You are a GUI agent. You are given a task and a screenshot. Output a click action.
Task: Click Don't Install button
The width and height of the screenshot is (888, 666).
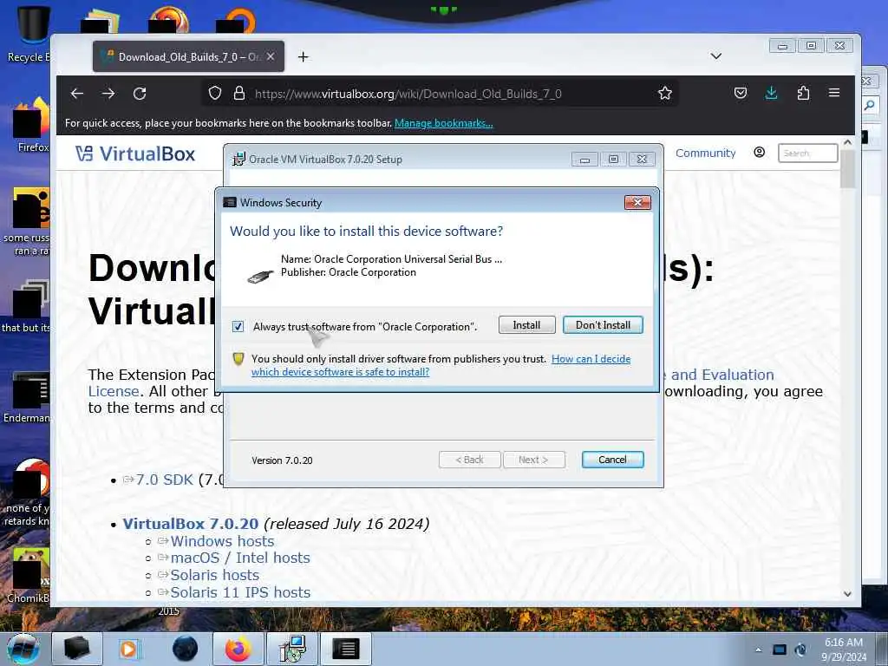coord(603,325)
